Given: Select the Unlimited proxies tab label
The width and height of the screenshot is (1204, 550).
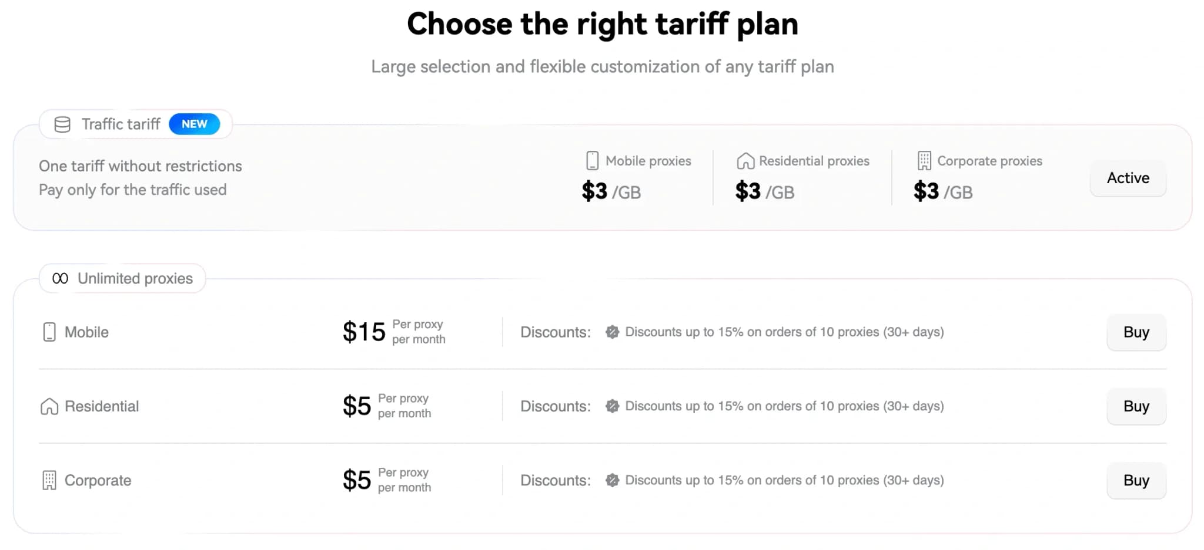Looking at the screenshot, I should 135,278.
